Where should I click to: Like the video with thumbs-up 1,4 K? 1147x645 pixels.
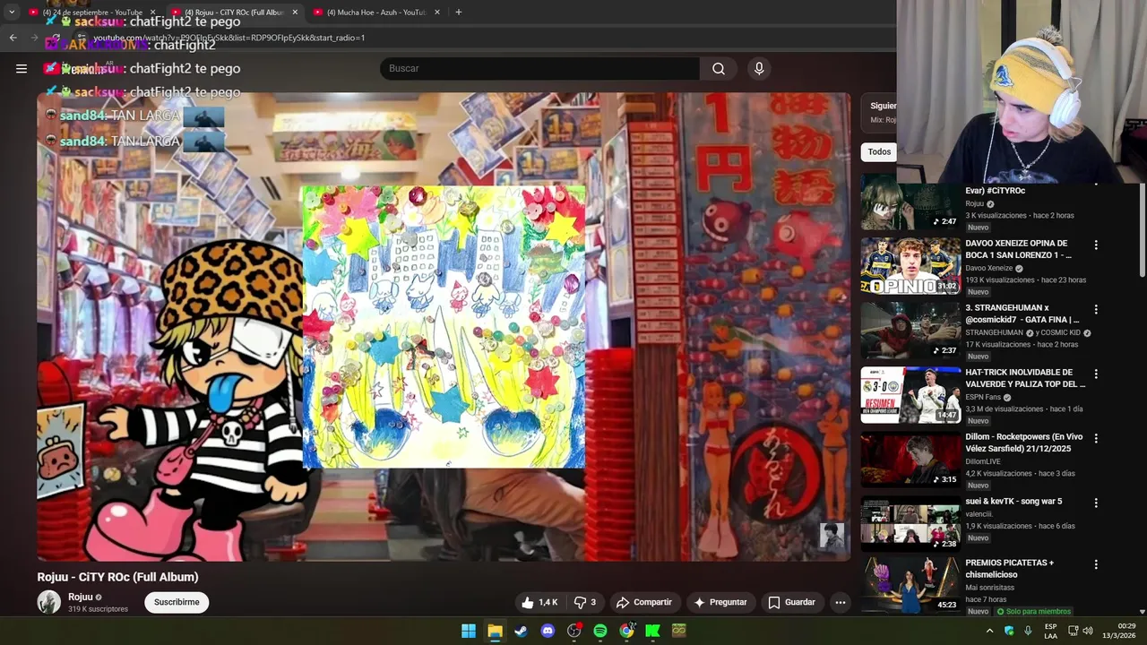pos(539,602)
